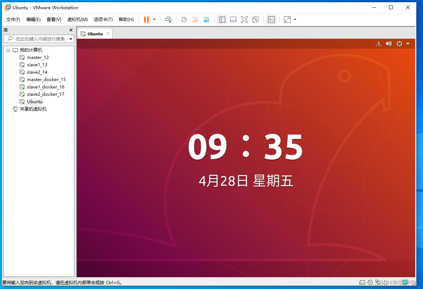Switch to Unity mode
The image size is (423, 289).
256,20
